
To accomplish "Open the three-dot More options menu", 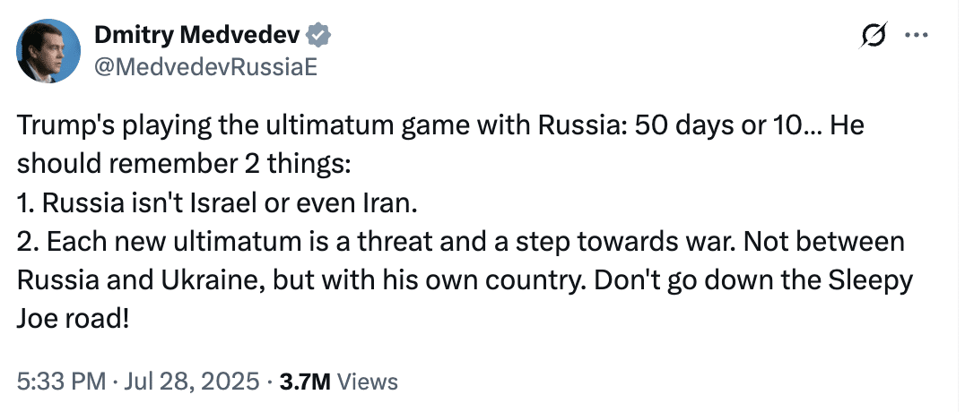I will point(917,37).
